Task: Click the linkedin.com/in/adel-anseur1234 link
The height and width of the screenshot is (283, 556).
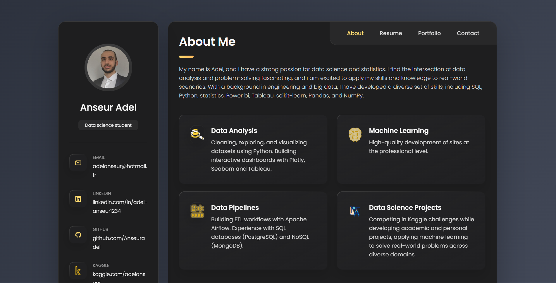Action: tap(120, 206)
